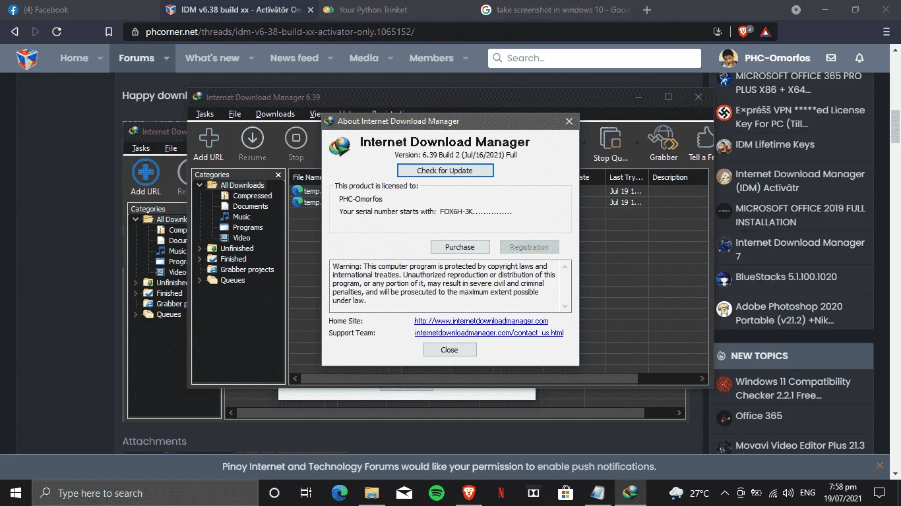Click the phcorner site logo
This screenshot has height=506, width=901.
point(27,58)
